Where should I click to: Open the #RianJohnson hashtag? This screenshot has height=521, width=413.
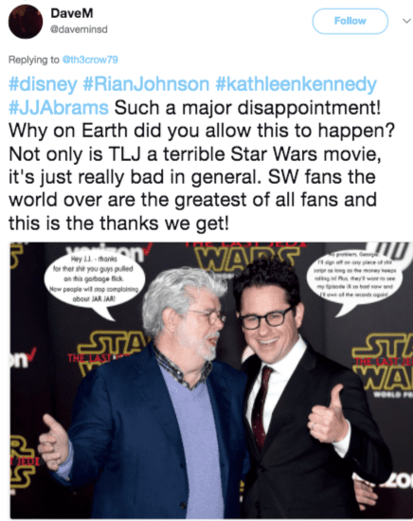[146, 83]
